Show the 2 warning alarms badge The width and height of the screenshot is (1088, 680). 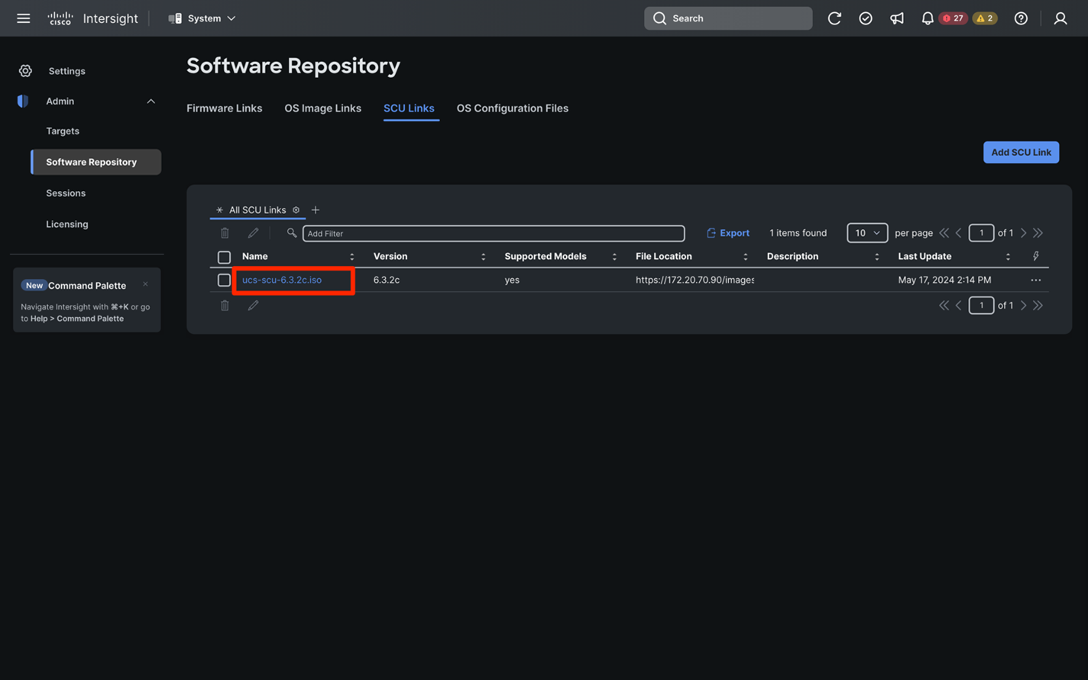985,18
